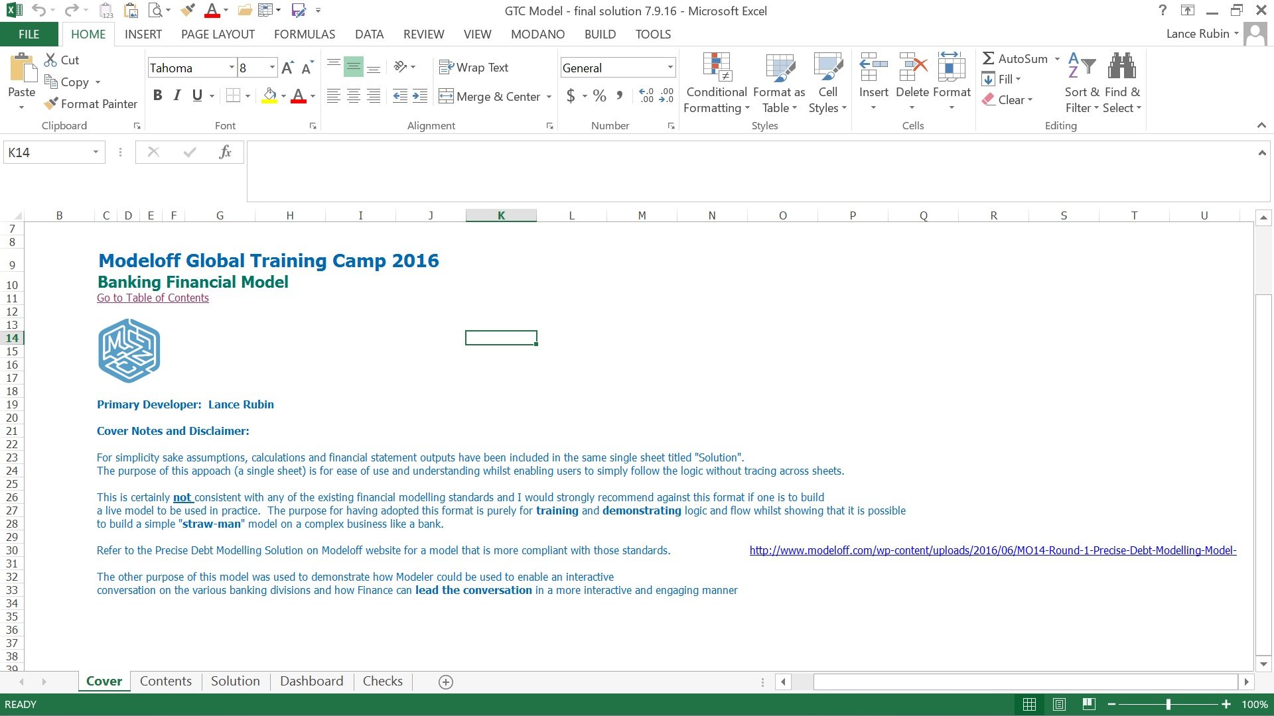Open Conditional Formatting menu

tap(717, 84)
